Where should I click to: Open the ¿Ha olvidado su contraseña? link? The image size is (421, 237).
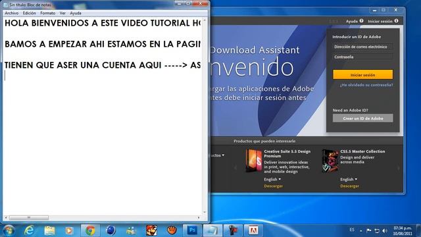pos(366,85)
